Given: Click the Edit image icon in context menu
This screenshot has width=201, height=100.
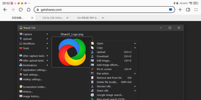Looking at the screenshot, I should [92, 60].
